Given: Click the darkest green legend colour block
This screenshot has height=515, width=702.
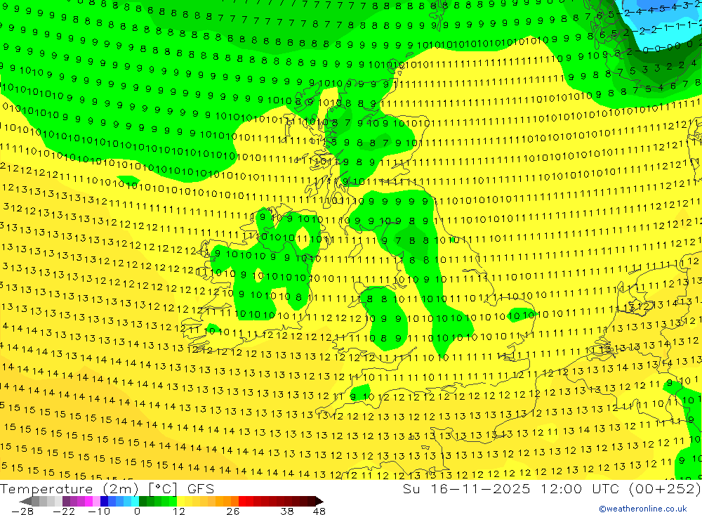Looking at the screenshot, I should point(143,501).
